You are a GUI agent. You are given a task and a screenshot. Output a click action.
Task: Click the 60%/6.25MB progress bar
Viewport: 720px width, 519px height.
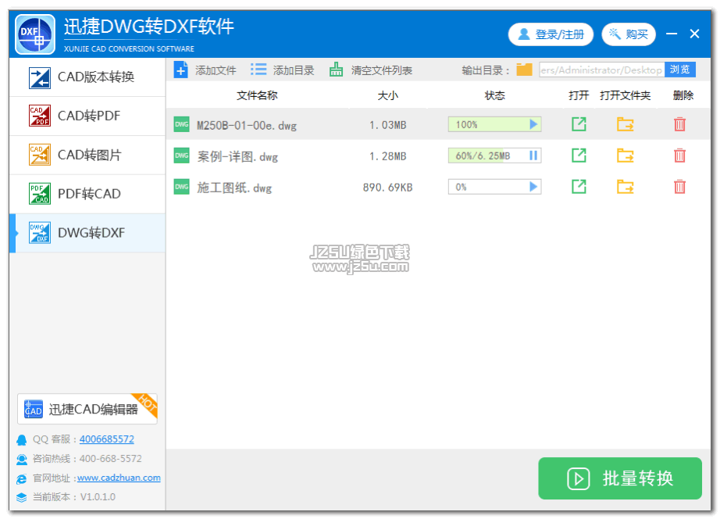(495, 156)
